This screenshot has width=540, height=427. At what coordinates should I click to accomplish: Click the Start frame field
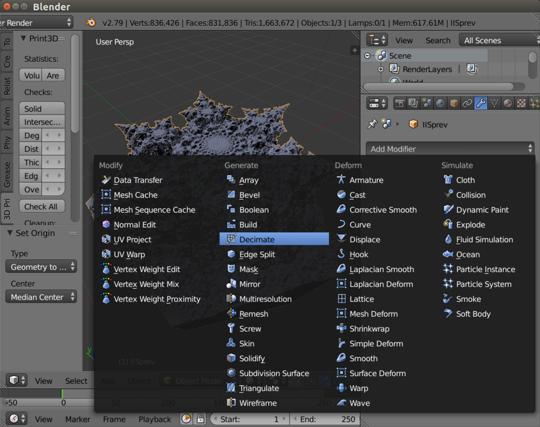click(249, 419)
